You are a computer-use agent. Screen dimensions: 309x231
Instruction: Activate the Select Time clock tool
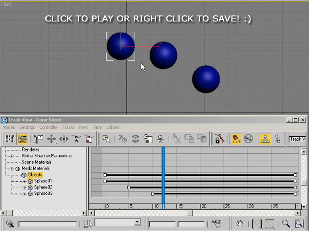[148, 139]
